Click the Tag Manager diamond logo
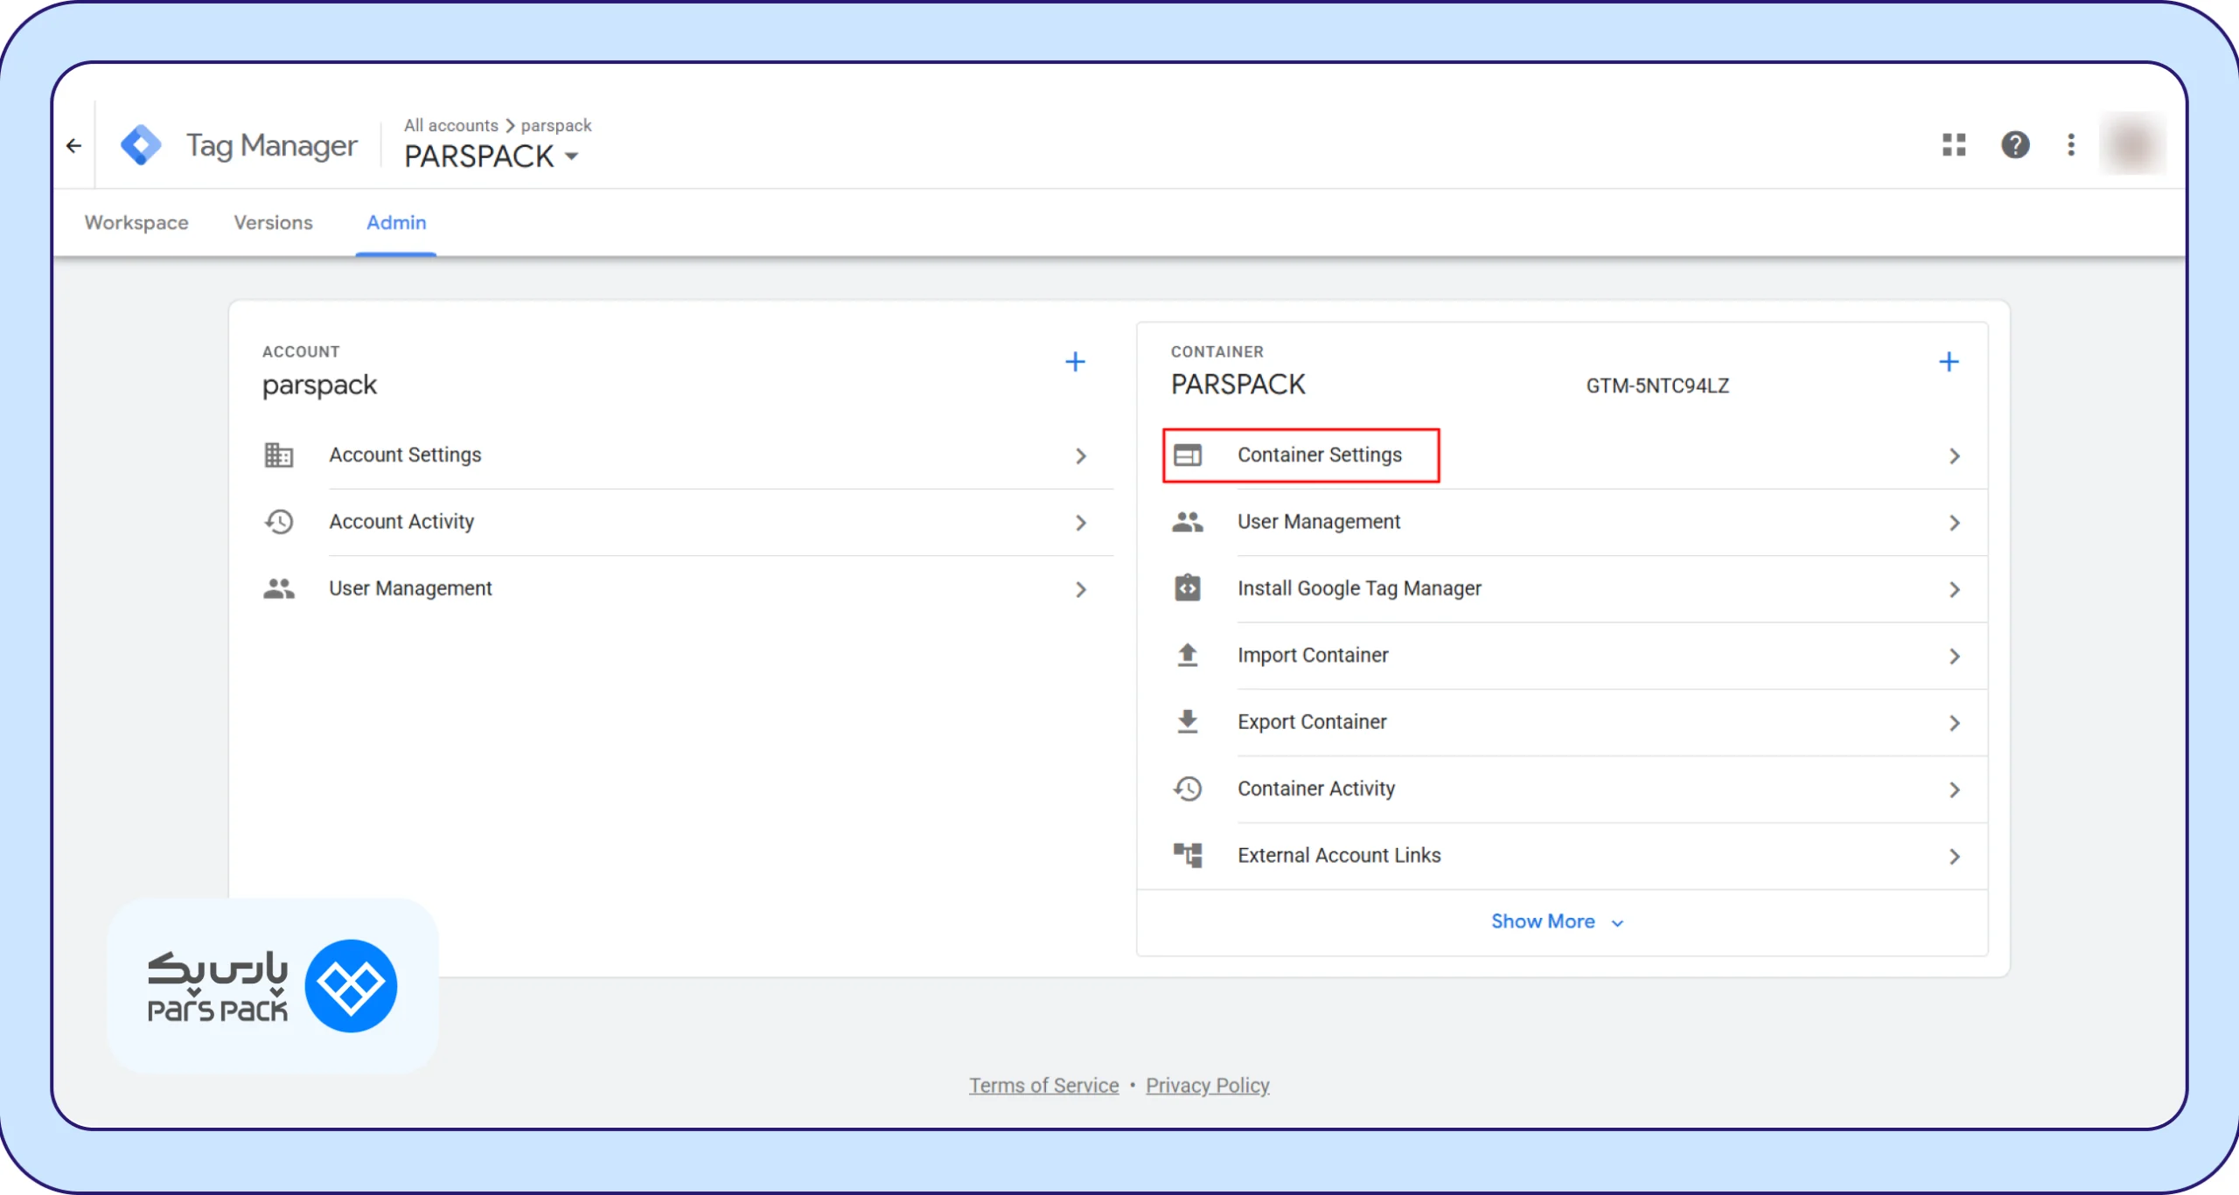This screenshot has width=2239, height=1195. [141, 145]
